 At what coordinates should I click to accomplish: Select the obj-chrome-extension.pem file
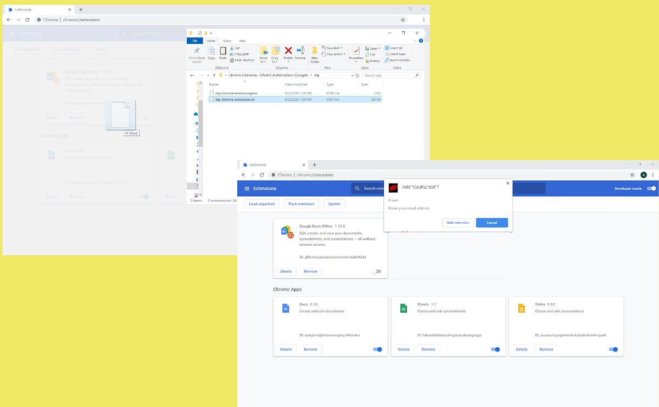tap(236, 92)
